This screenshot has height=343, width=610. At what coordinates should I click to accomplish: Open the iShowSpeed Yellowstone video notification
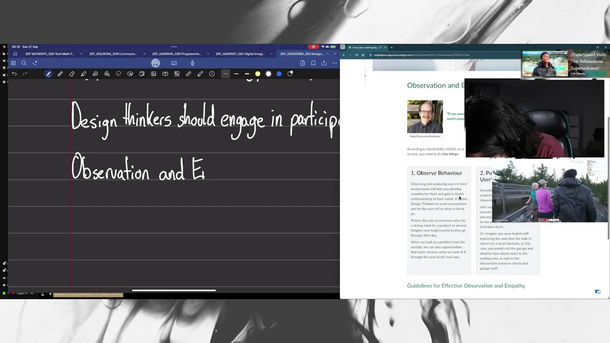click(566, 64)
